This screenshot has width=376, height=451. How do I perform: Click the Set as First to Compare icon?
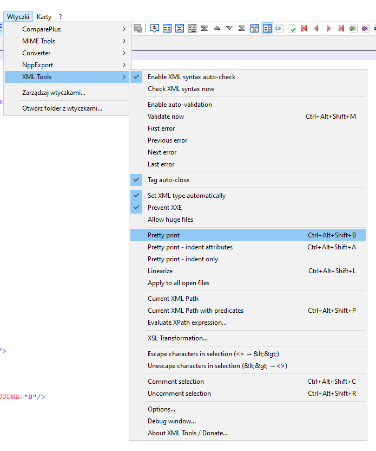155,28
